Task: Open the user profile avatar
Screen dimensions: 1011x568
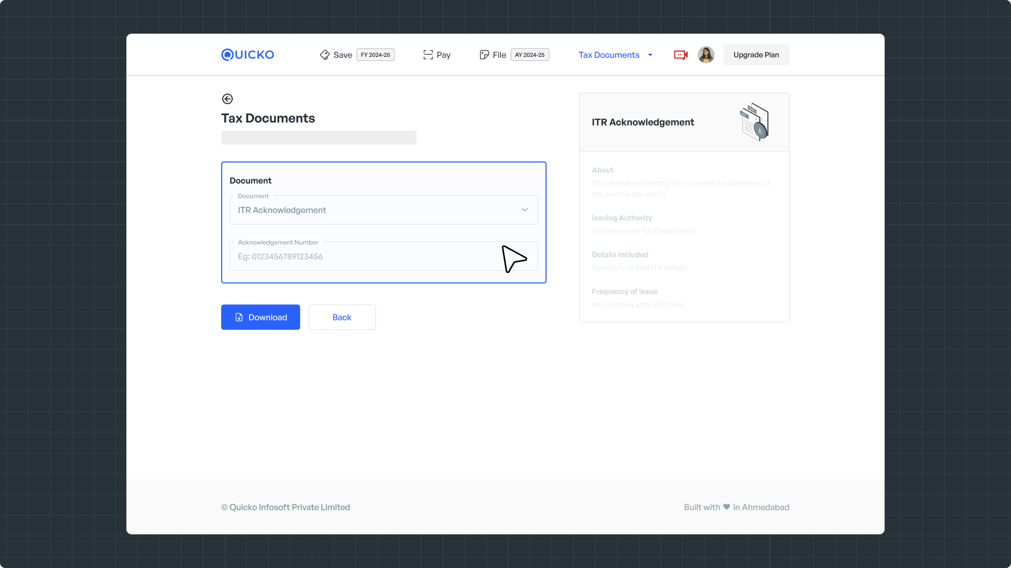Action: pos(706,55)
